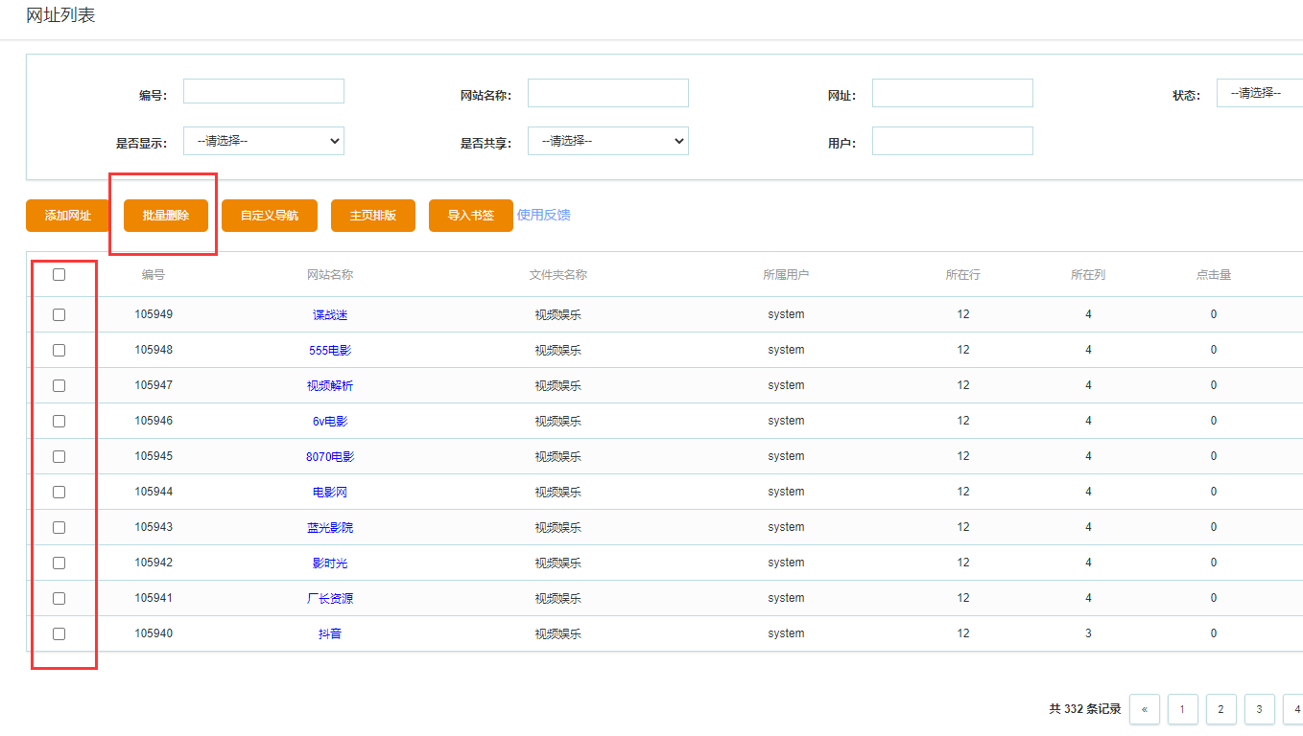Click 导入书签 to import bookmarks
Viewport: 1303px width, 736px height.
tap(470, 216)
